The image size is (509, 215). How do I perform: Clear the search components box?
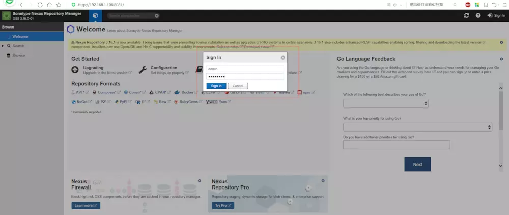point(157,16)
